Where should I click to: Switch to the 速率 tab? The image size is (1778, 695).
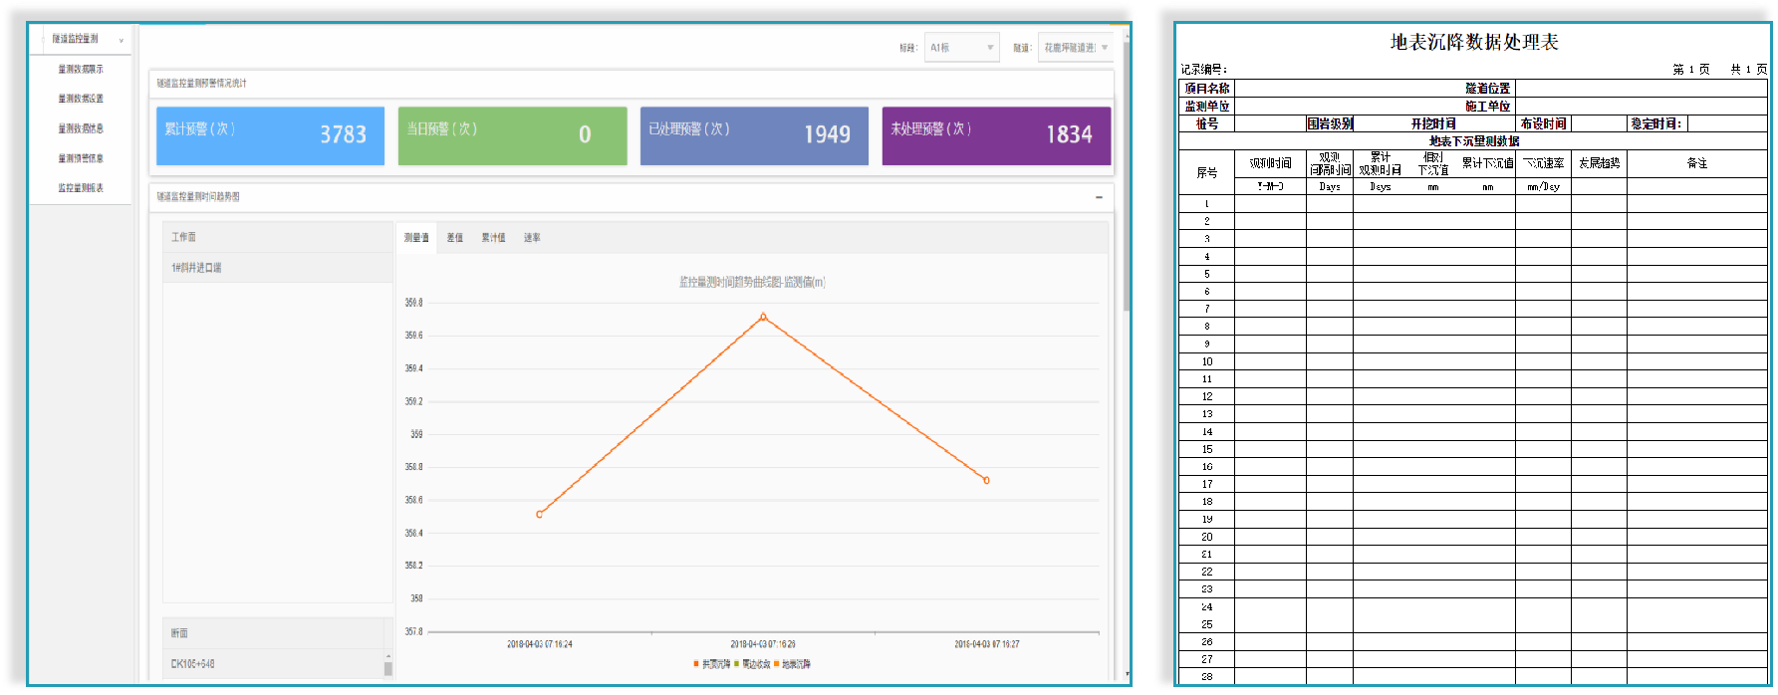532,238
